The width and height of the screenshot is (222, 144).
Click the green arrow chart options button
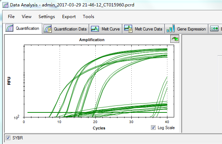coord(175,39)
